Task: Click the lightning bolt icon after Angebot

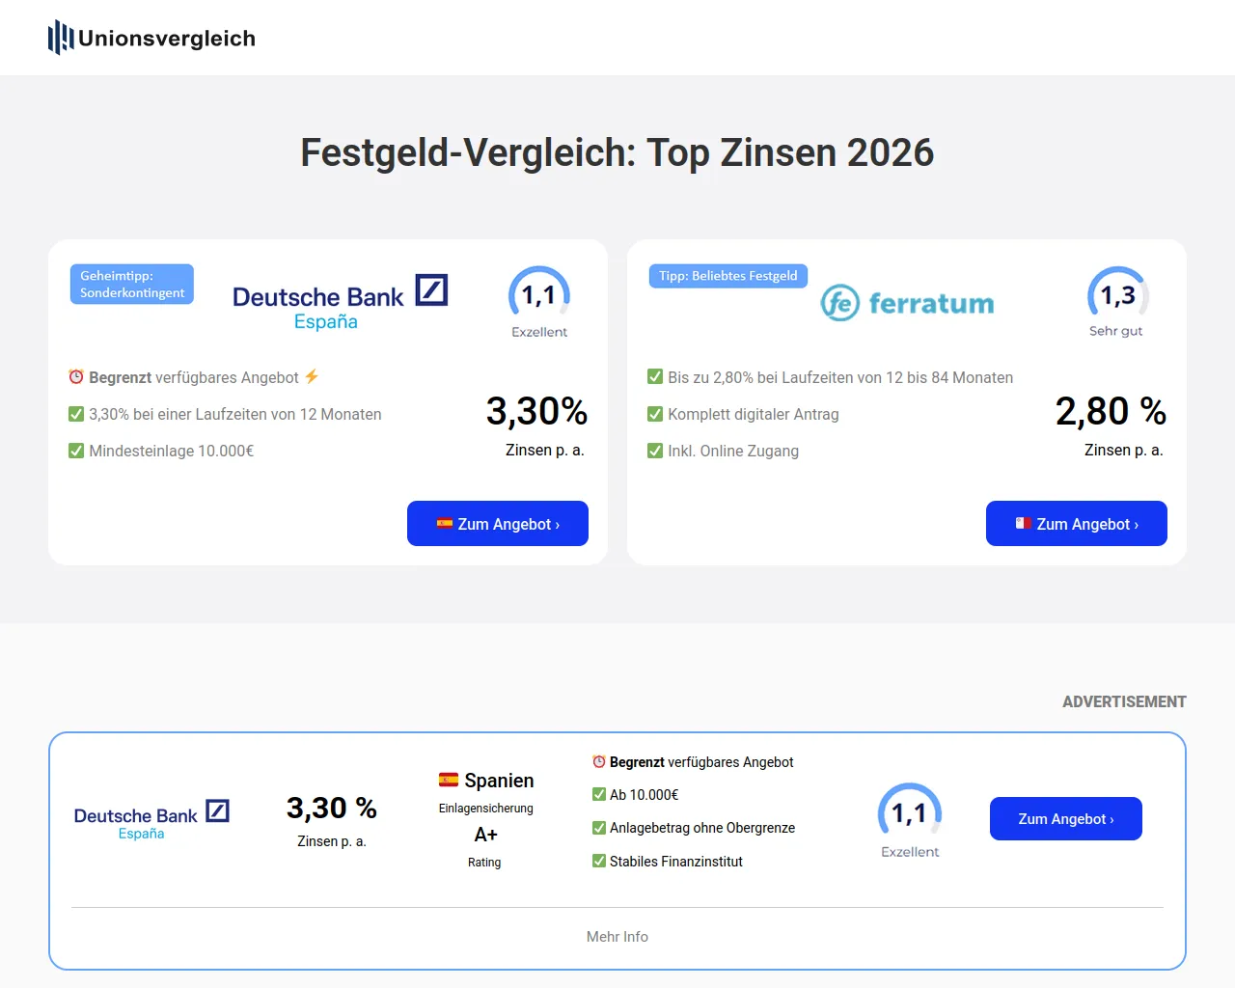Action: pos(312,376)
